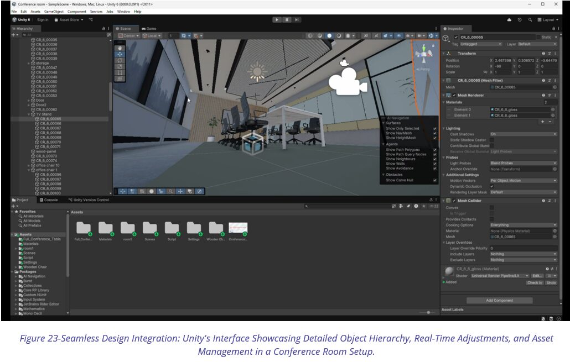The image size is (570, 362).
Task: Select the Move tool in Scene overlay
Action: pos(121,54)
